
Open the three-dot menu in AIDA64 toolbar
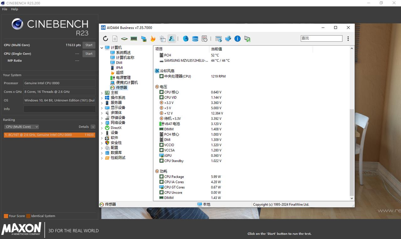point(348,38)
